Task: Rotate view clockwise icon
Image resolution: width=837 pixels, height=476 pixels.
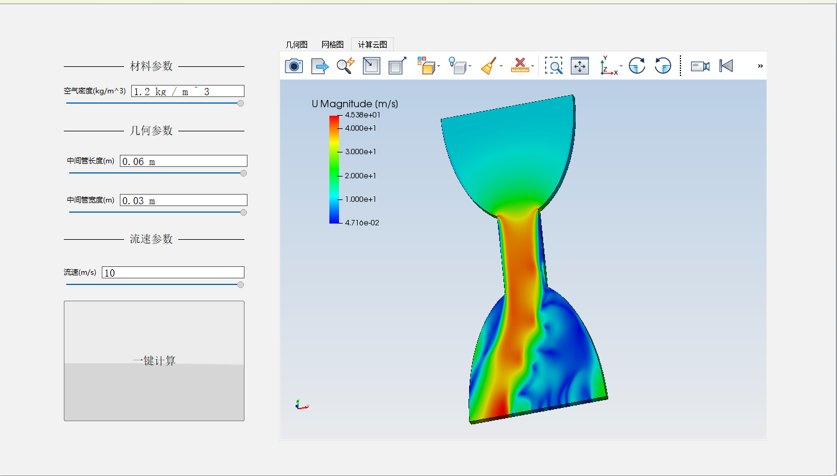Action: coord(637,66)
